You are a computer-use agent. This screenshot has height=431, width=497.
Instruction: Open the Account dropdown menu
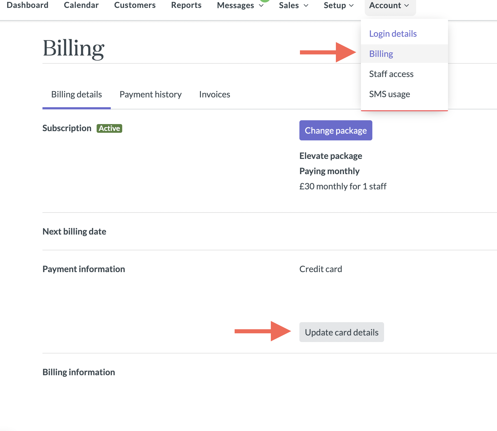click(388, 5)
